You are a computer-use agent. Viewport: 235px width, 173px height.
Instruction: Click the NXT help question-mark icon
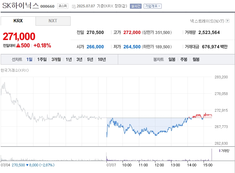tap(227, 21)
